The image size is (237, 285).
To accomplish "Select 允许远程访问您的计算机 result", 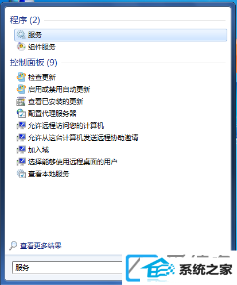I will coord(66,126).
